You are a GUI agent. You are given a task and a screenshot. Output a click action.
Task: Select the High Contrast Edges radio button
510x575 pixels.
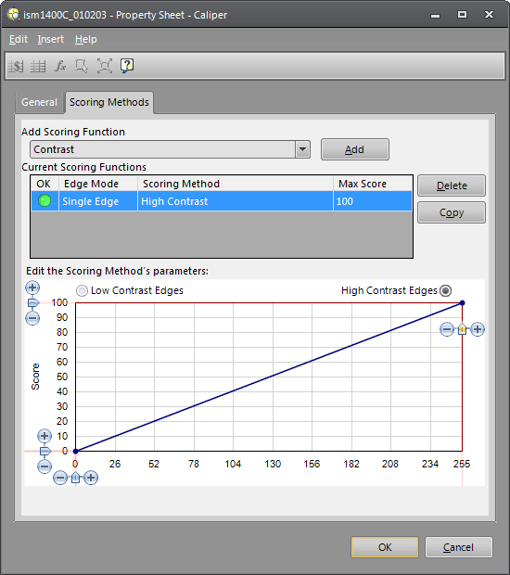(446, 291)
